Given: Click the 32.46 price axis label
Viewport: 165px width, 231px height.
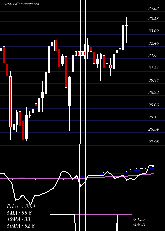Looking at the screenshot, I should pyautogui.click(x=154, y=43).
